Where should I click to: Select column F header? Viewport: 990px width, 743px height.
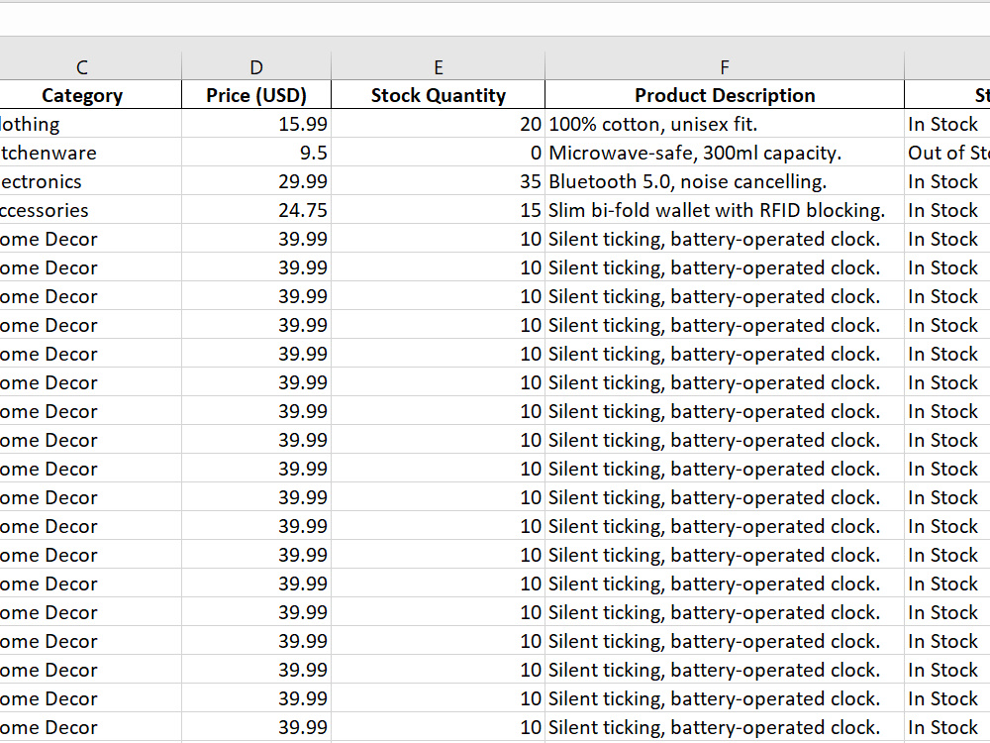point(725,67)
